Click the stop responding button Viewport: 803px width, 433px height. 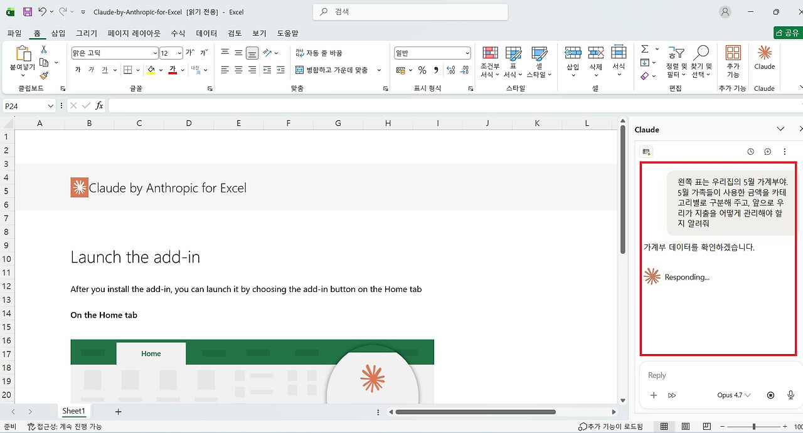(771, 395)
